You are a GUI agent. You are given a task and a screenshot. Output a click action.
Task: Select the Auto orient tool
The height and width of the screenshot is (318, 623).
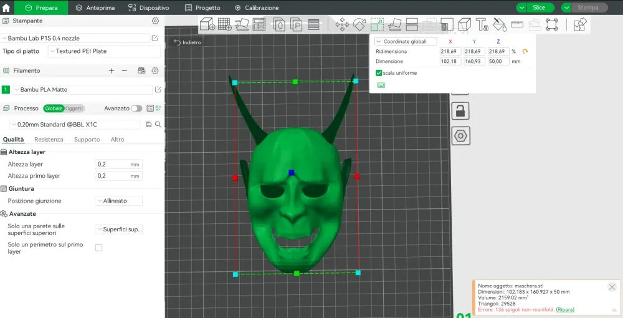242,24
